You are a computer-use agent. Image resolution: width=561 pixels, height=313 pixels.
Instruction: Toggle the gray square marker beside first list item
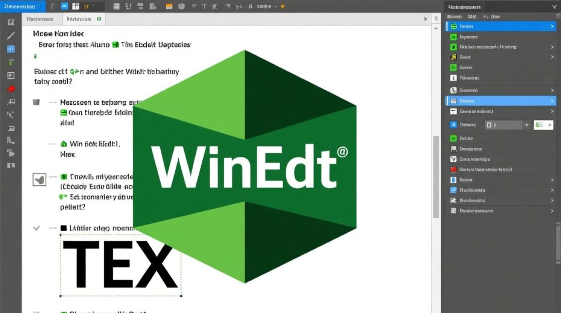click(x=36, y=102)
